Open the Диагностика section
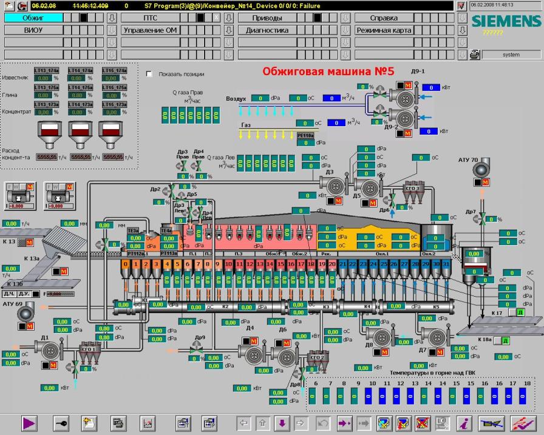The width and height of the screenshot is (544, 435). click(267, 30)
